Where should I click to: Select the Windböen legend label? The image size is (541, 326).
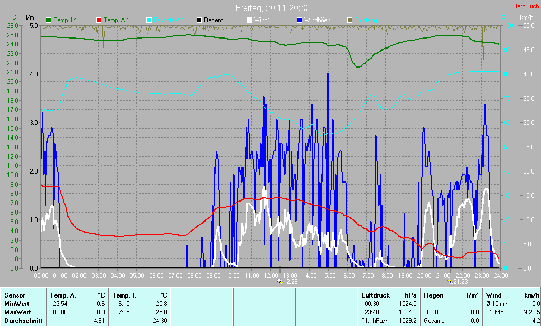[318, 20]
